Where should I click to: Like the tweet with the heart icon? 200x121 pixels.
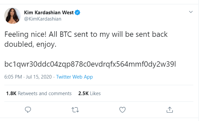click(x=122, y=110)
